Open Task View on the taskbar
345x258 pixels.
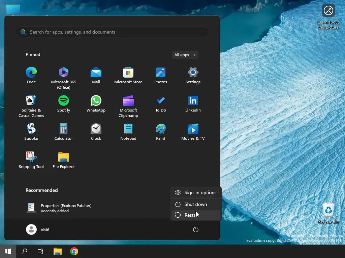point(40,251)
